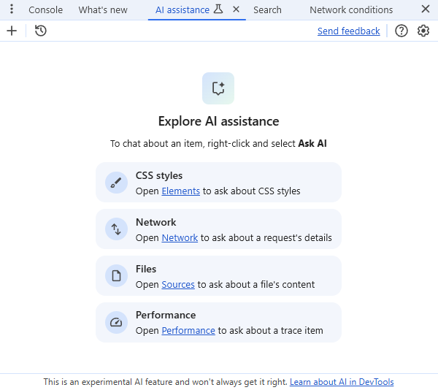438x390 pixels.
Task: Click the Network arrows icon
Action: point(116,229)
